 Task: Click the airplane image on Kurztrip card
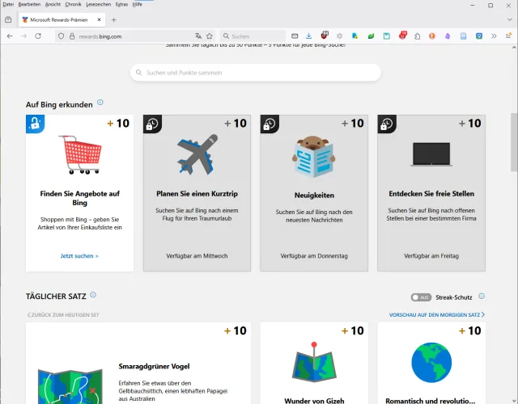[x=197, y=154]
